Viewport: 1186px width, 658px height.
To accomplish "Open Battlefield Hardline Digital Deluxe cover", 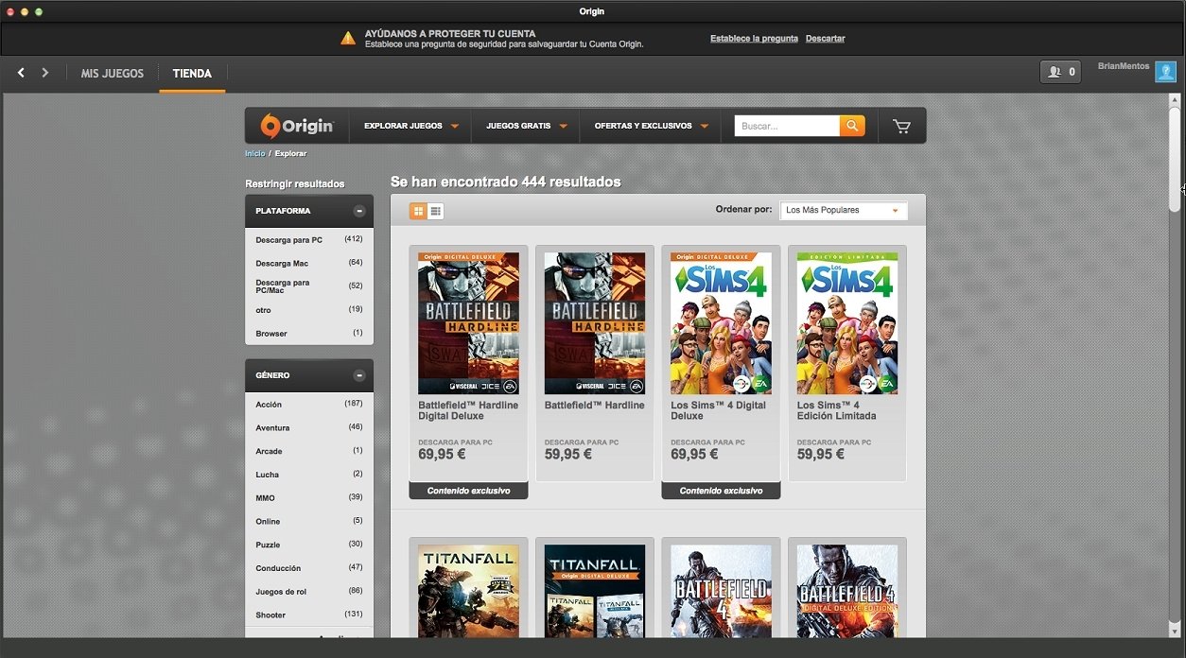I will (468, 323).
